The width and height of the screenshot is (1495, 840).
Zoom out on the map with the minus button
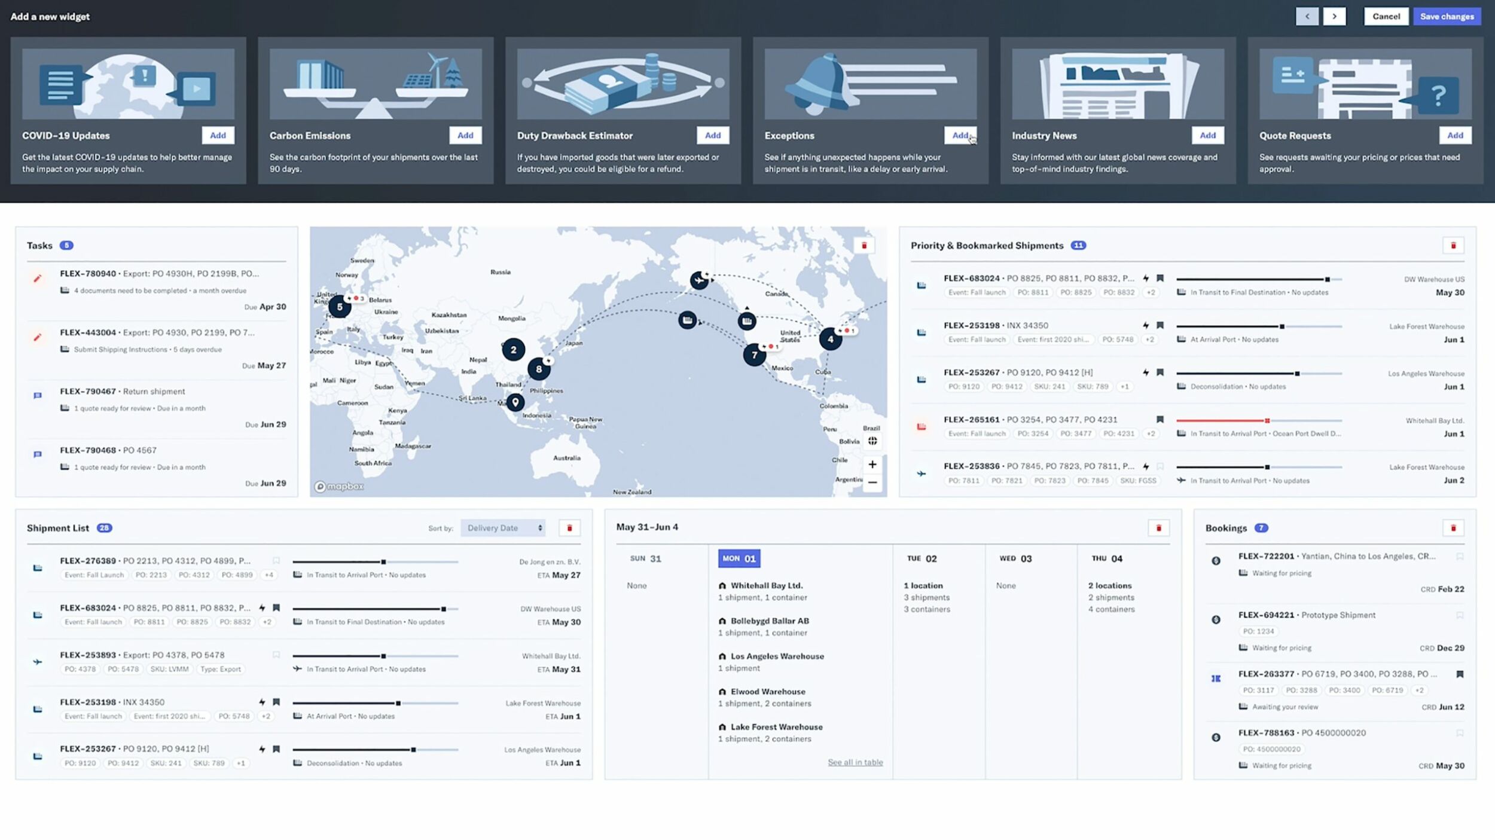pyautogui.click(x=872, y=482)
